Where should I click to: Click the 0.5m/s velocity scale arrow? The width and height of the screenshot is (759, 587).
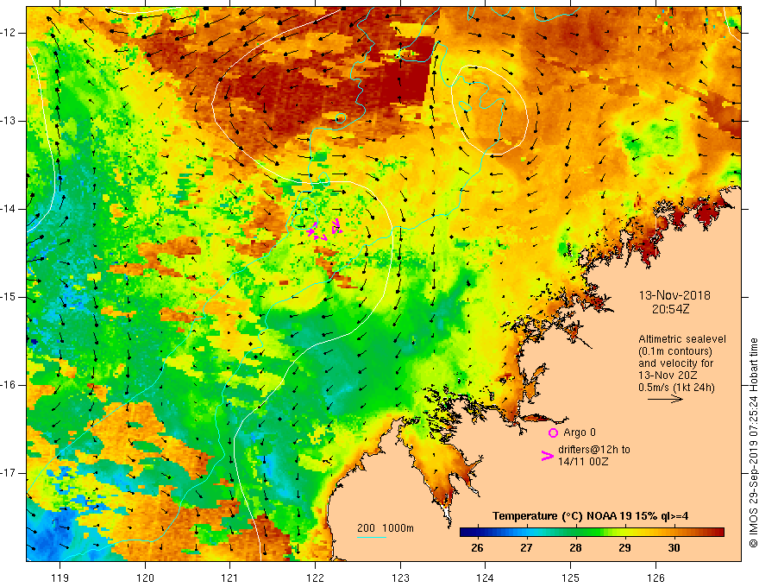[x=665, y=399]
